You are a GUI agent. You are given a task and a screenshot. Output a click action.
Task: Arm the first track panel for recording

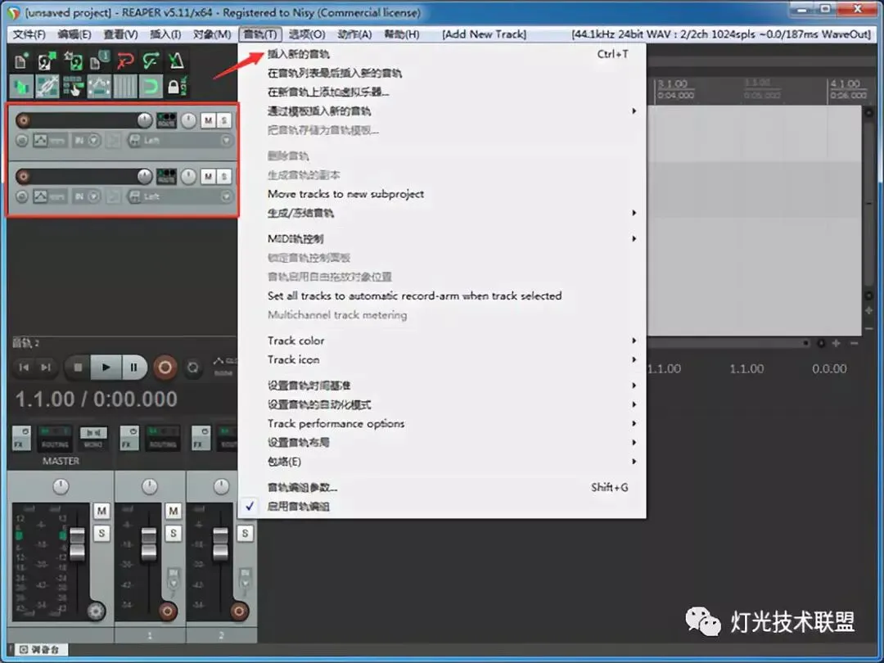23,120
